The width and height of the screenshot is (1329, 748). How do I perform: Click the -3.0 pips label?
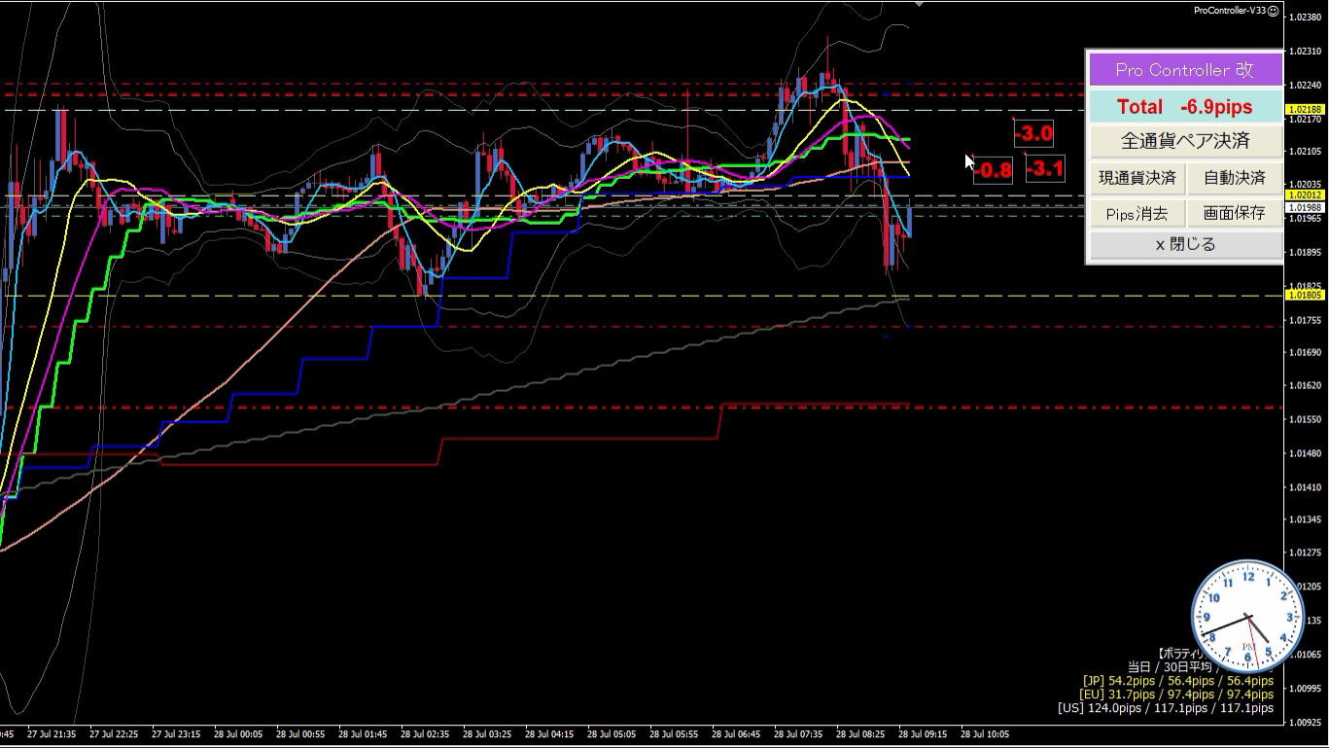click(x=1033, y=133)
